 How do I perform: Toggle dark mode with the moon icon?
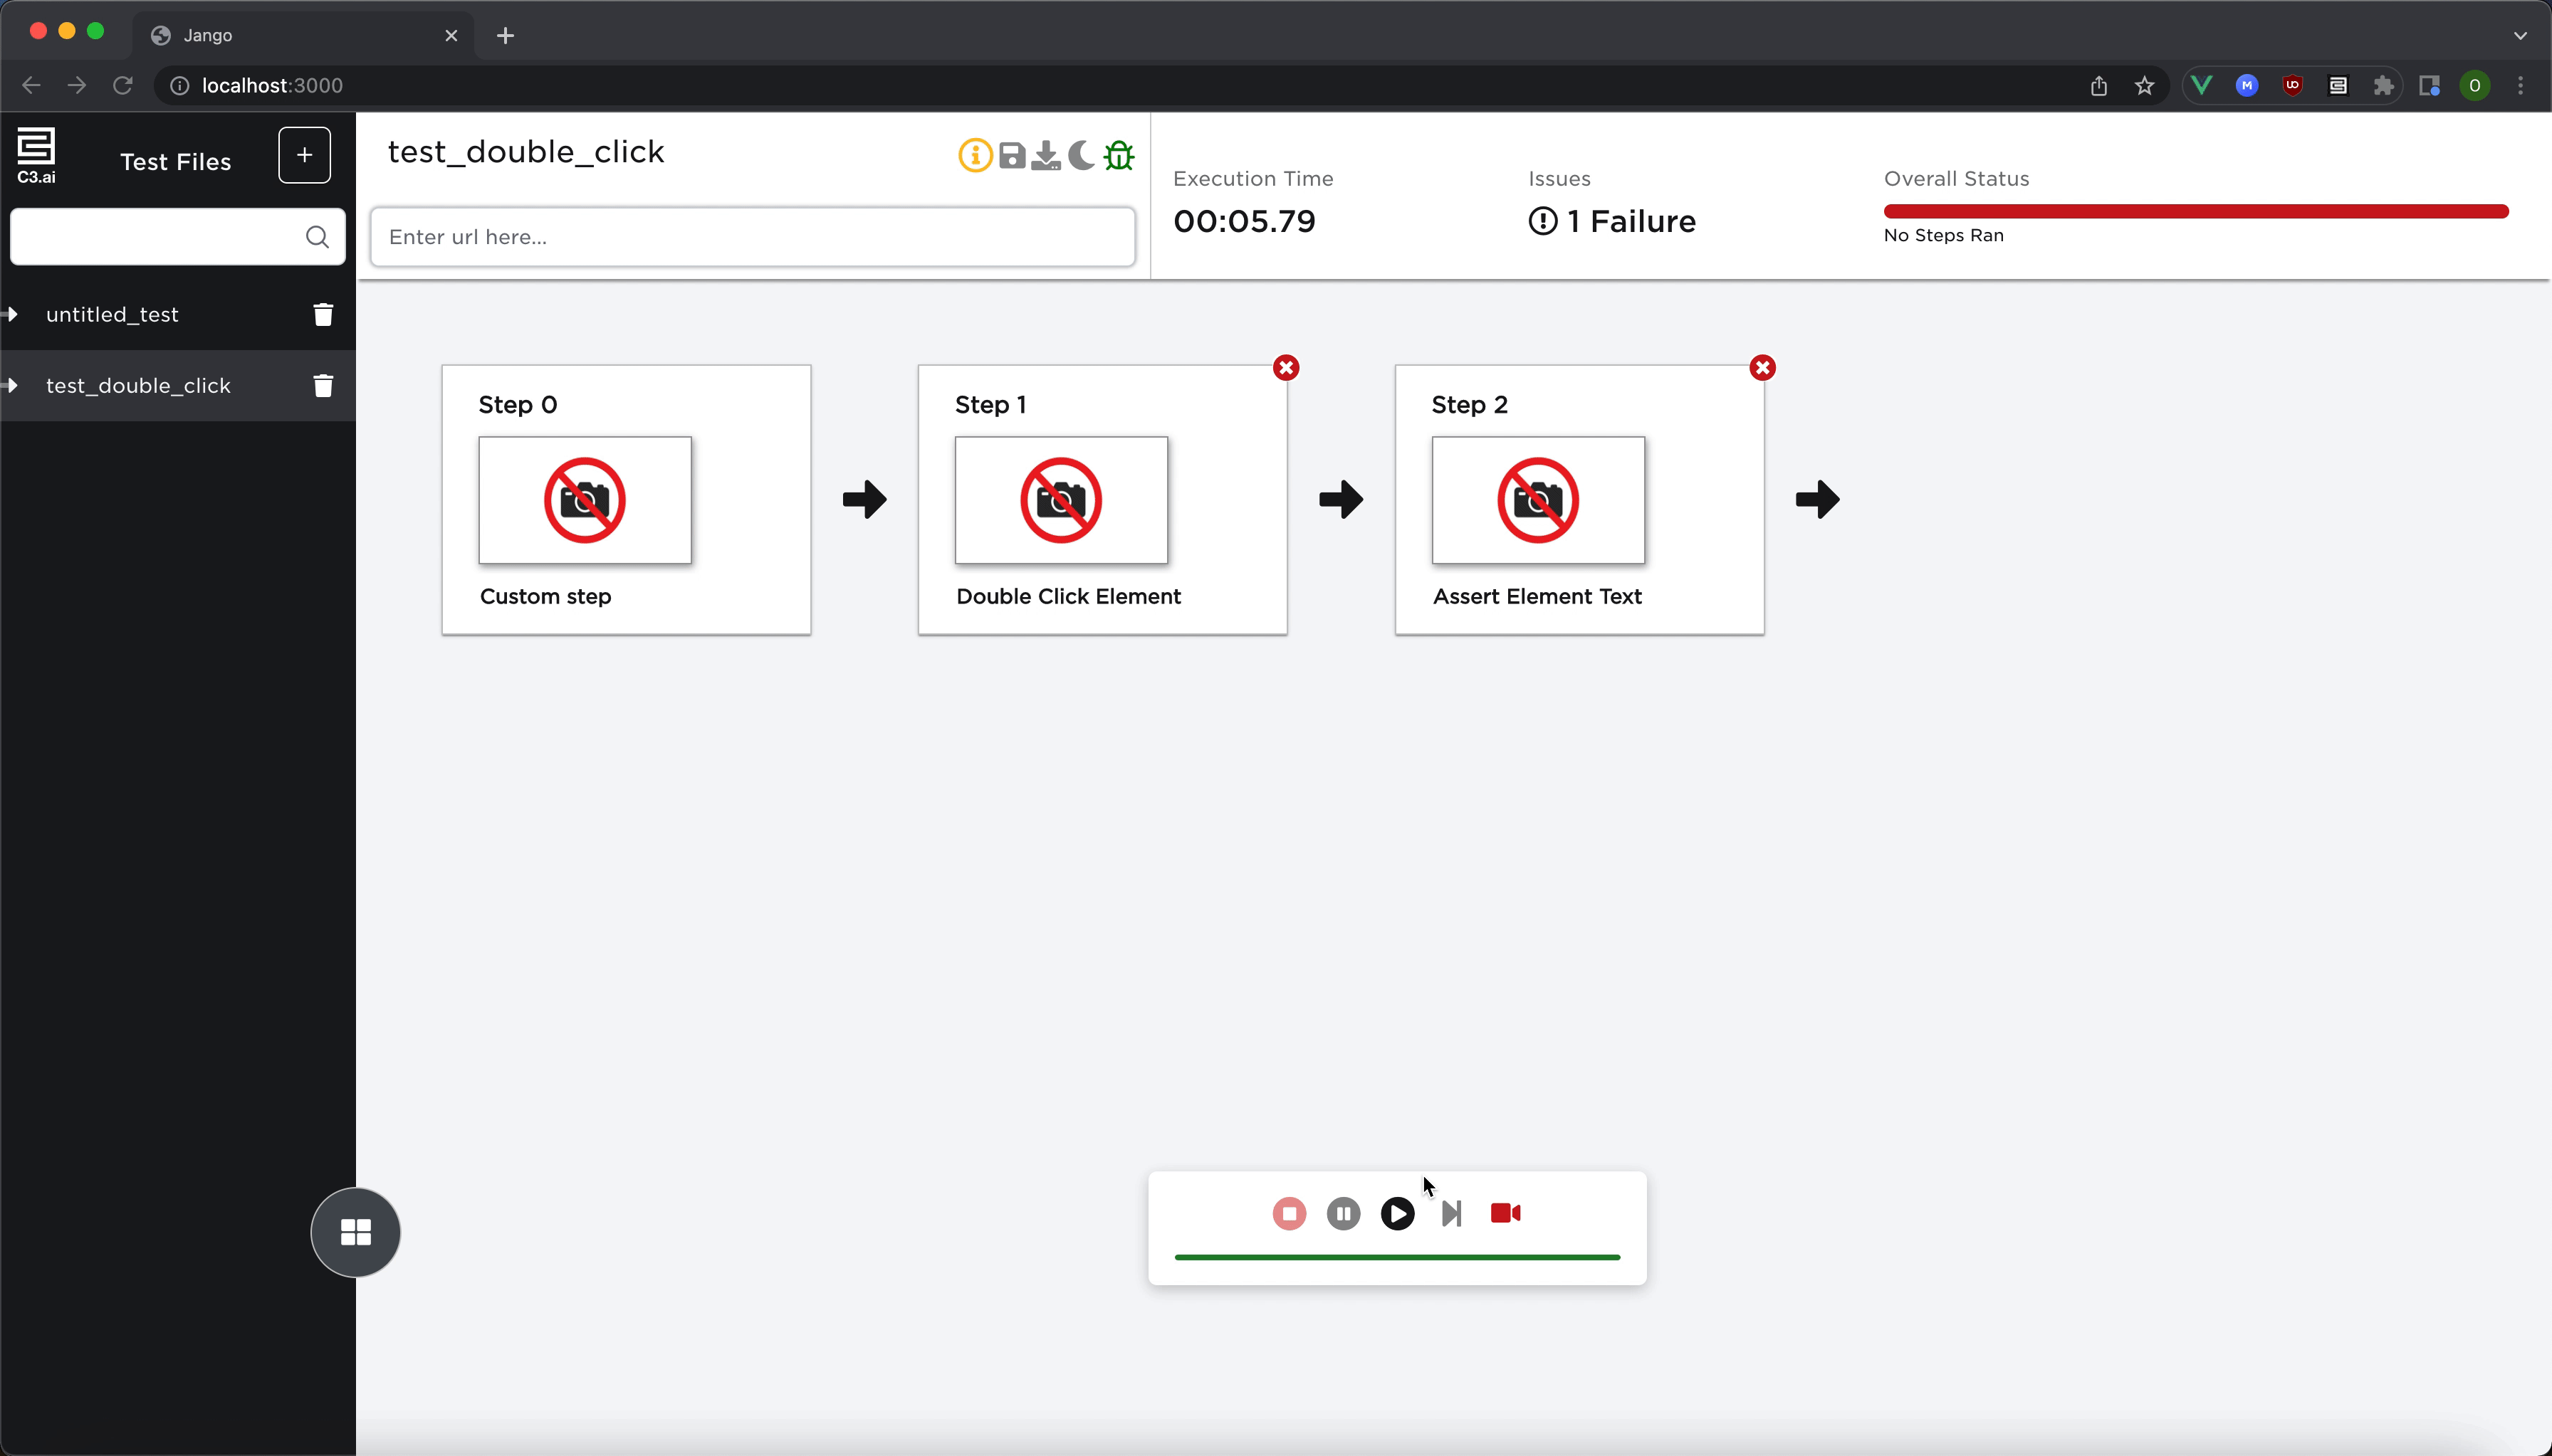(x=1080, y=155)
